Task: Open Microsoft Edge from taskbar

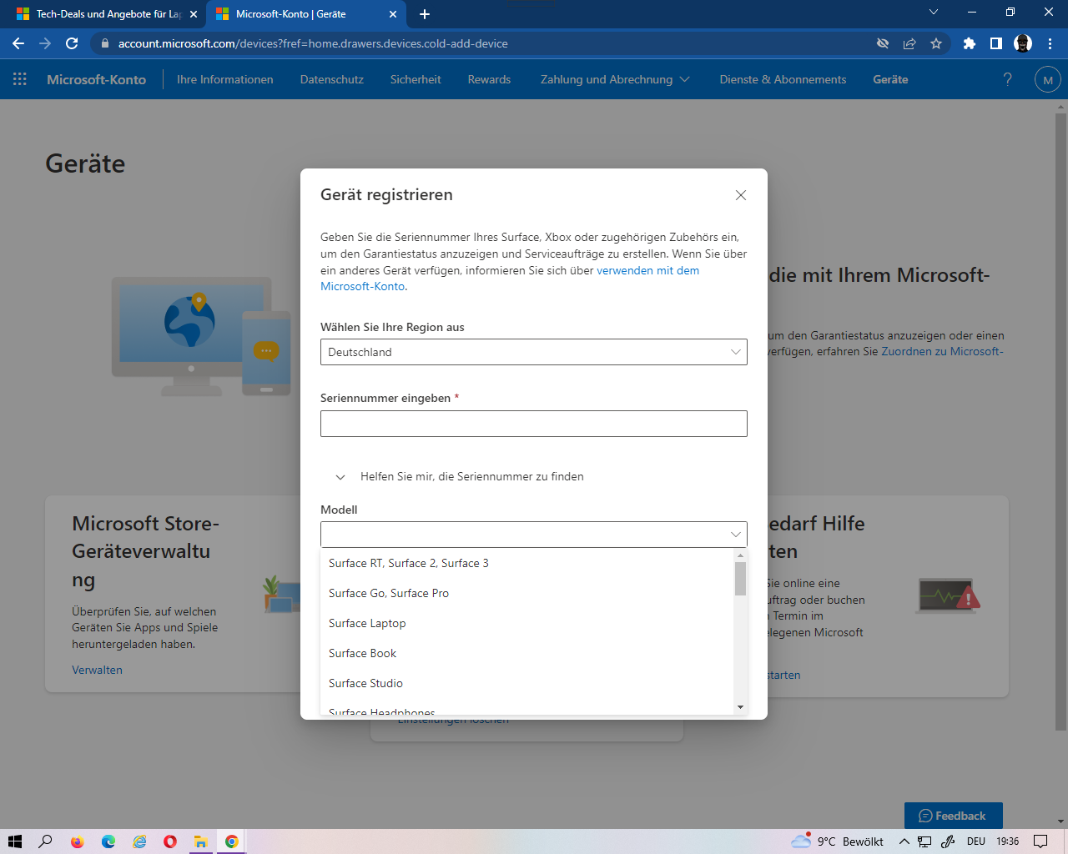Action: coord(108,841)
